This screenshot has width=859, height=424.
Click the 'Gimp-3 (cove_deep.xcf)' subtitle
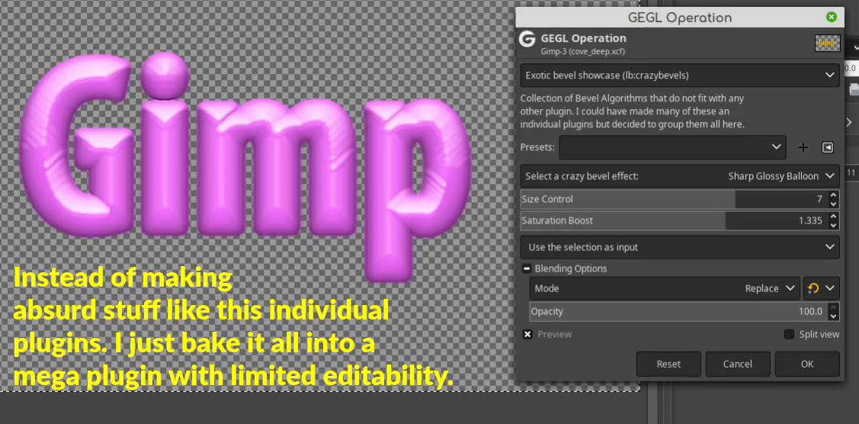[583, 52]
